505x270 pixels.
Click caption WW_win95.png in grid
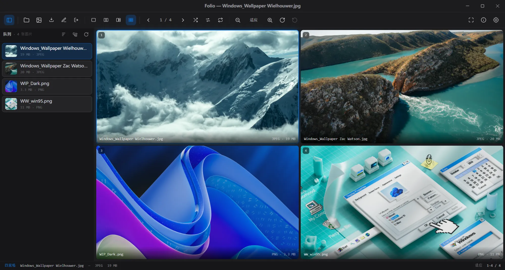pos(316,254)
